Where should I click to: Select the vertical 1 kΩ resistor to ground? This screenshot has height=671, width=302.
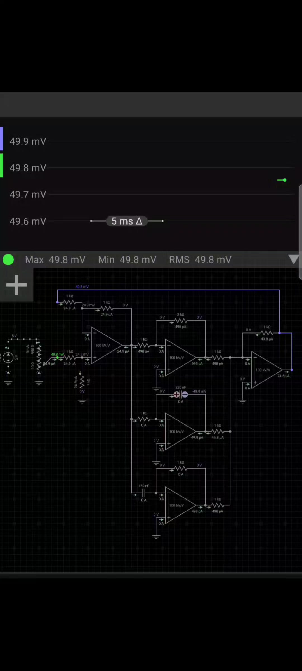(x=82, y=382)
